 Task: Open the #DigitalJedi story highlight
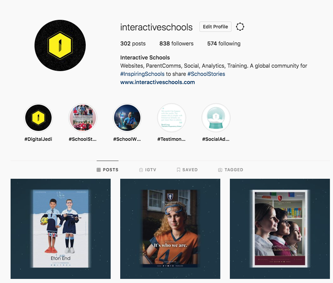pos(38,118)
